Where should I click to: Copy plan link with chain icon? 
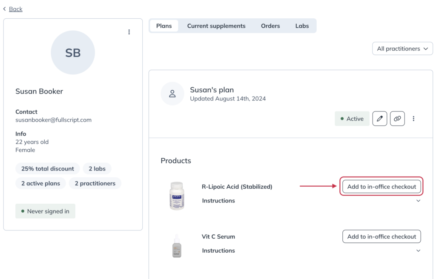(397, 119)
